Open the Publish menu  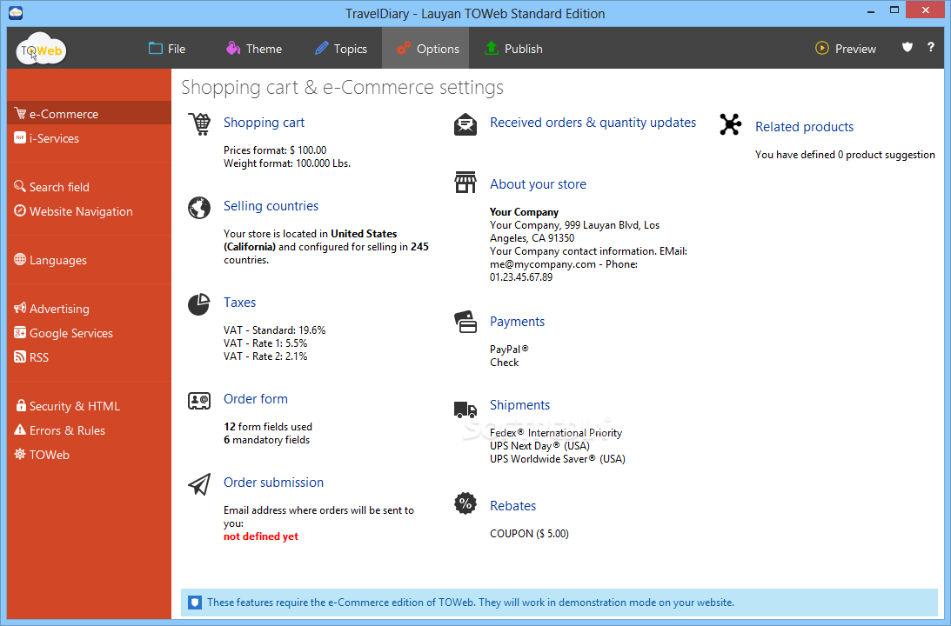[x=513, y=49]
